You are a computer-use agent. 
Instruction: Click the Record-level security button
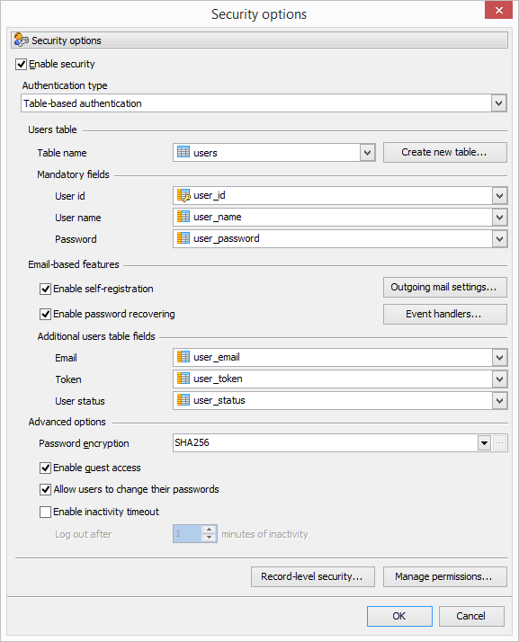pos(312,576)
